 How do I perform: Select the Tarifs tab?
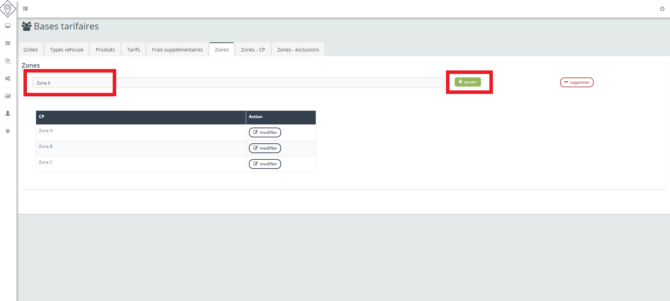tap(133, 50)
